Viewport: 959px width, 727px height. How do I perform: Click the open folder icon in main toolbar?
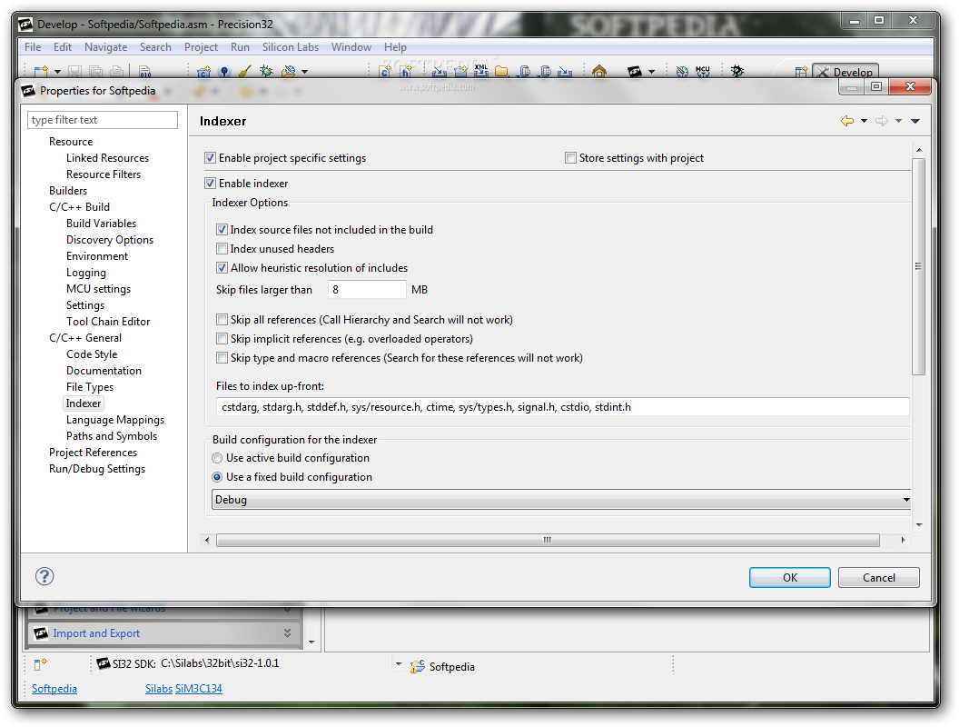501,72
